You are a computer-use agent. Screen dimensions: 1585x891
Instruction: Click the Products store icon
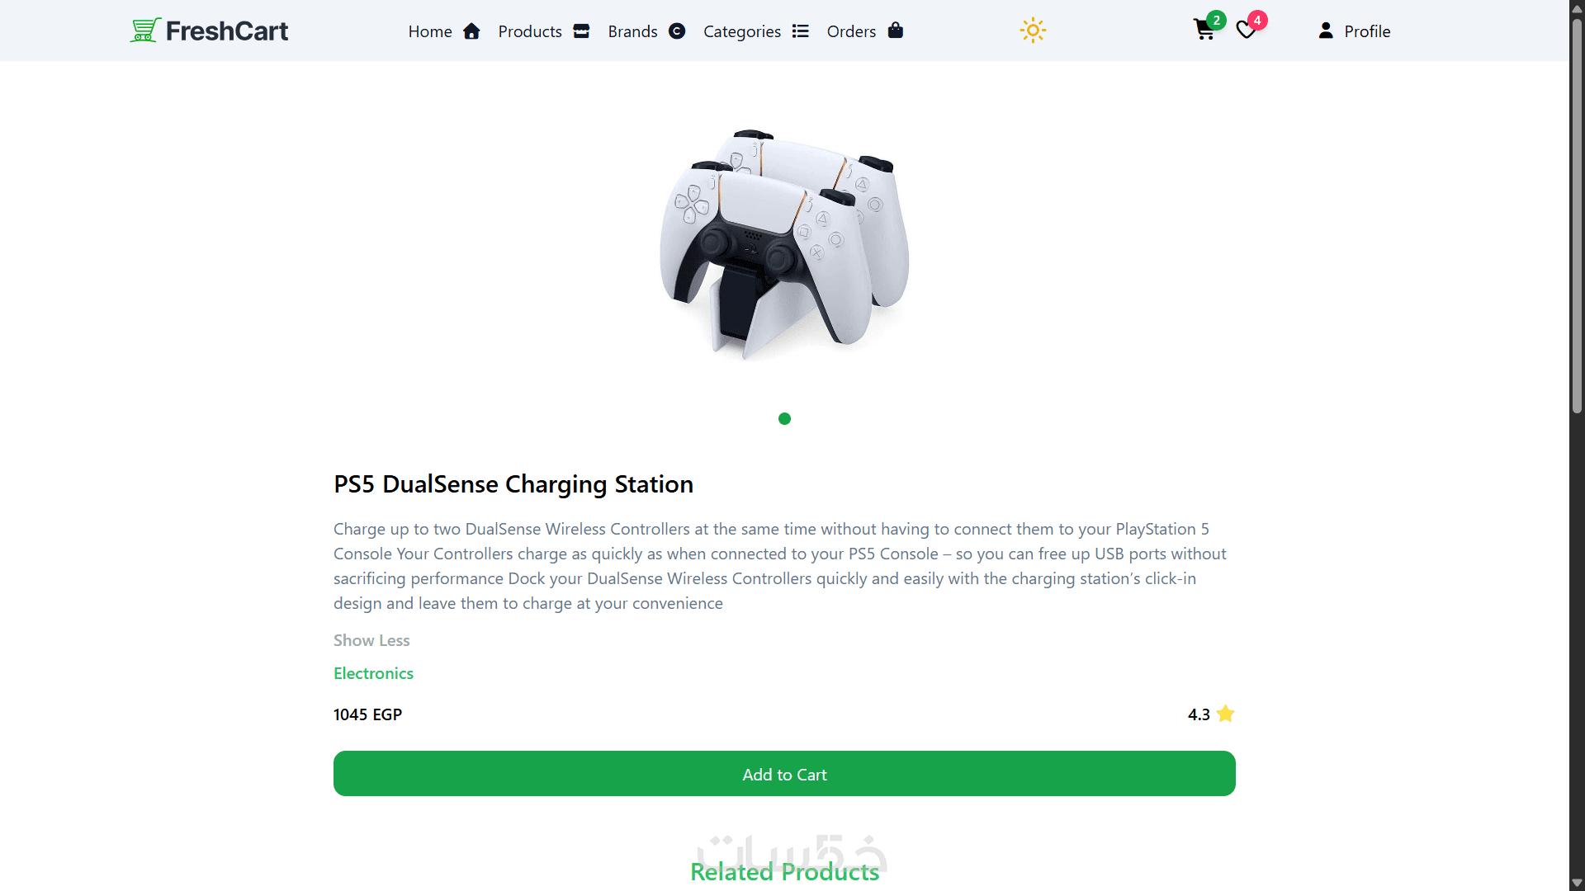pyautogui.click(x=581, y=31)
